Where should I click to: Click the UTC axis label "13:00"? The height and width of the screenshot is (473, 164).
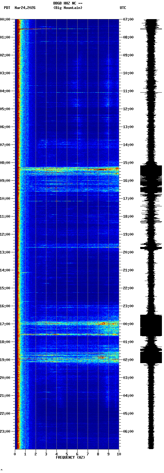point(128,127)
